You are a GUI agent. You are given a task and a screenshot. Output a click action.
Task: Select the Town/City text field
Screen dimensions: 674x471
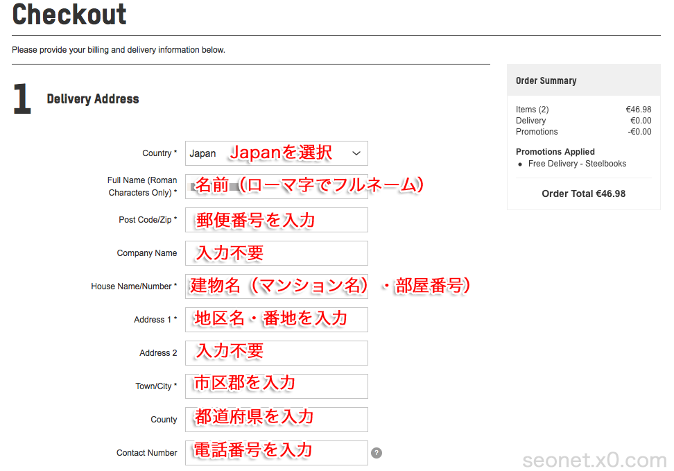click(276, 386)
